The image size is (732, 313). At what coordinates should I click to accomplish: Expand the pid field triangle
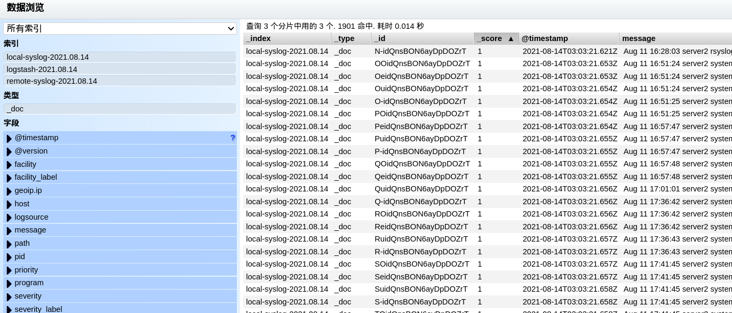(9, 258)
